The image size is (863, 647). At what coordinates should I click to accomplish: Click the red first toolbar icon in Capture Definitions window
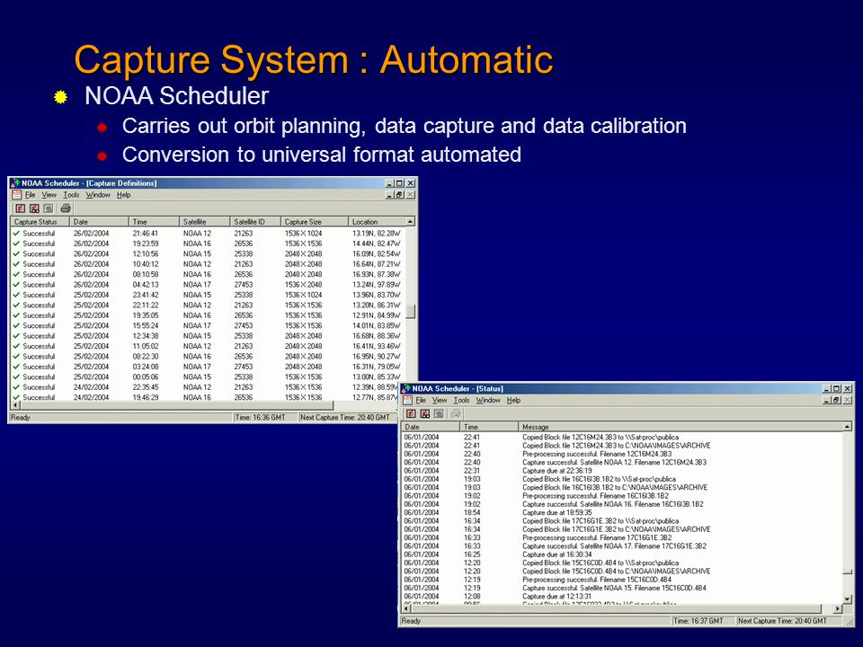tap(21, 208)
